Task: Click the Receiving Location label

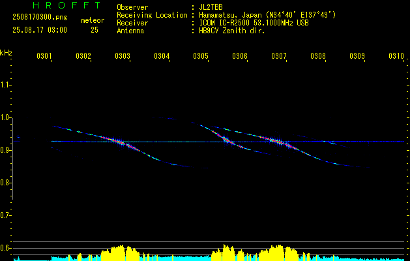Action: tap(152, 15)
